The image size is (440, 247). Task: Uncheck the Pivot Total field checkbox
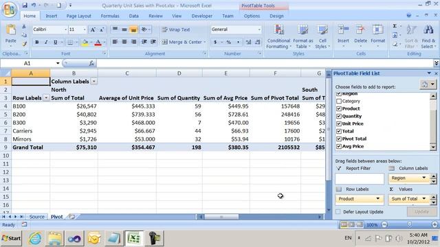pos(339,139)
